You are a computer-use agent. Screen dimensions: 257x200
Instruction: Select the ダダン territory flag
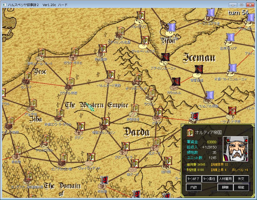point(81,126)
